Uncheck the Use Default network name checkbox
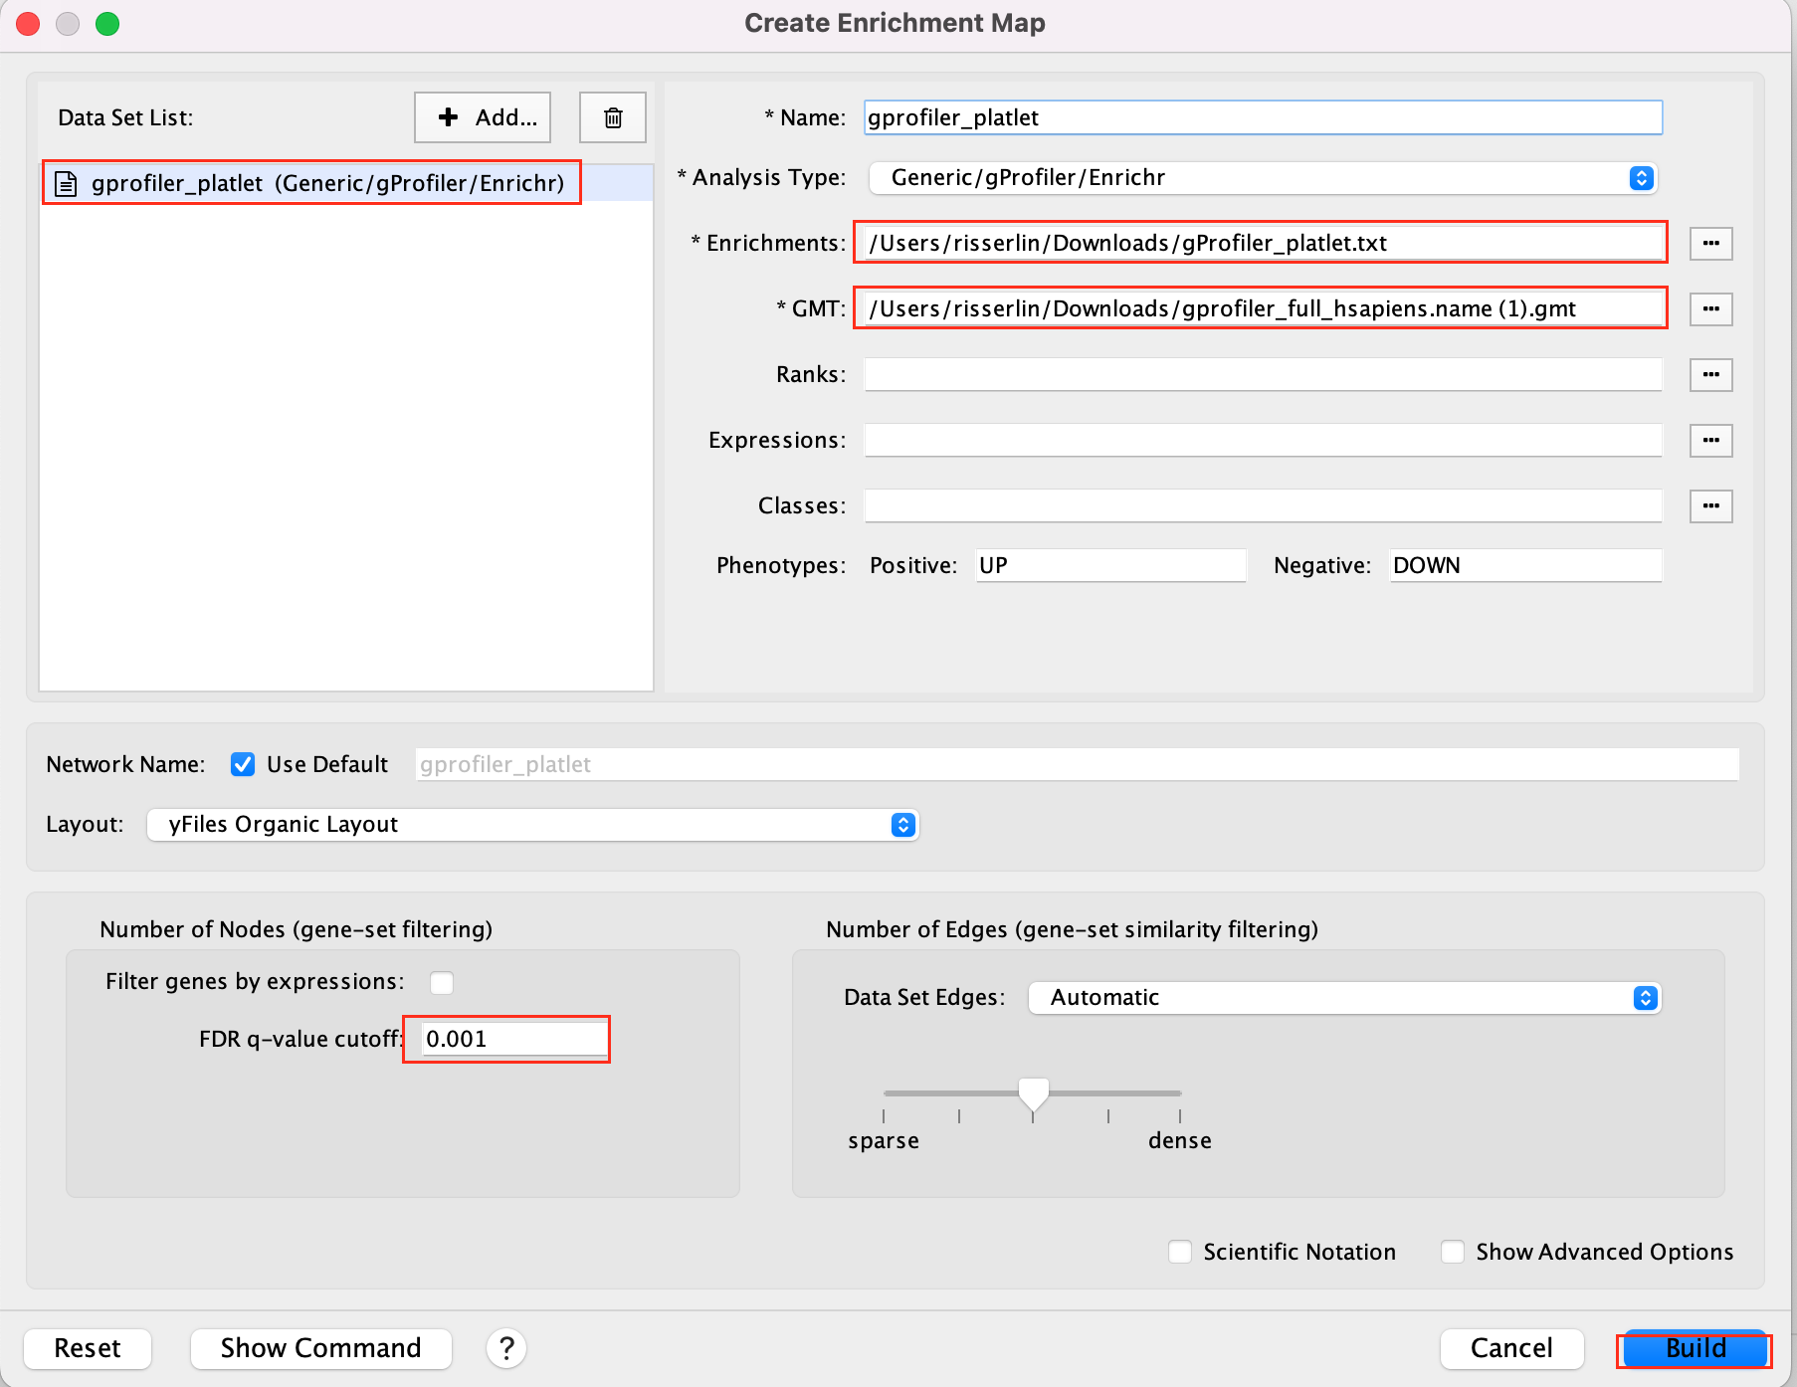Screen dimensions: 1797x1387 click(243, 764)
